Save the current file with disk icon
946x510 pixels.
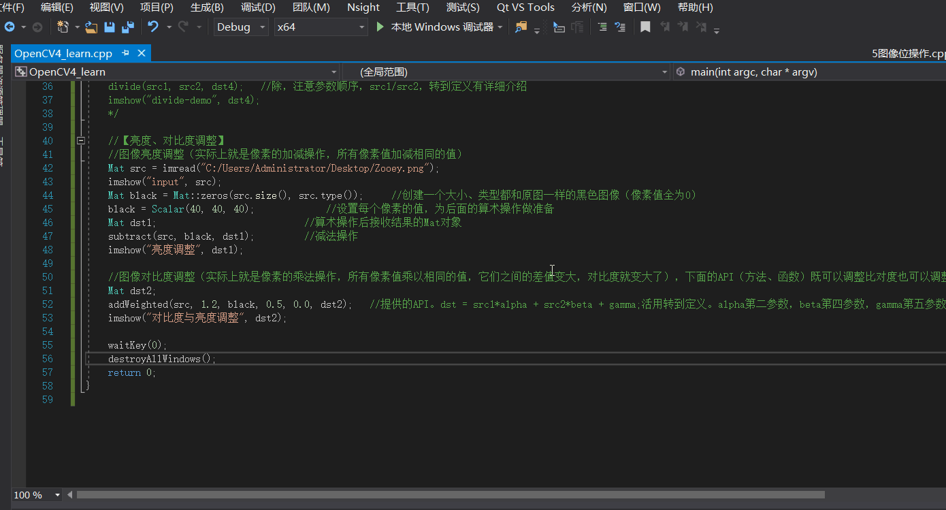[x=110, y=27]
